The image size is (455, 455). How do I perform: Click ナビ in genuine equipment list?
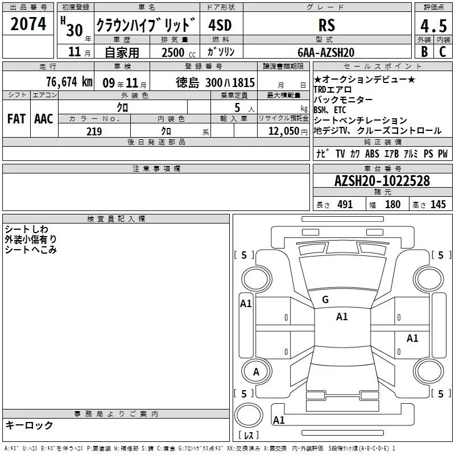point(322,154)
